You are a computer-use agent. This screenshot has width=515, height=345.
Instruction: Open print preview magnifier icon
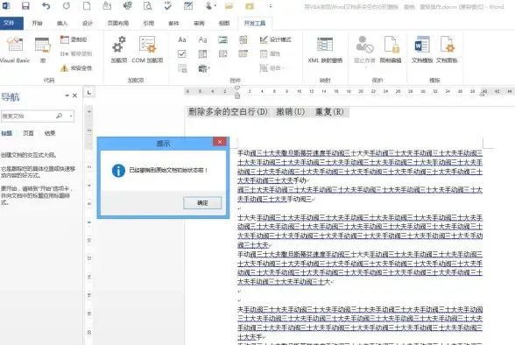pyautogui.click(x=148, y=5)
